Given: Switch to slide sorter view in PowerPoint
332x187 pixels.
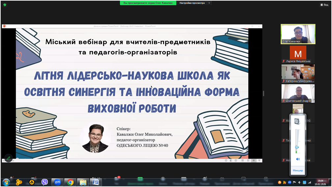Looking at the screenshot, I should [x=248, y=161].
